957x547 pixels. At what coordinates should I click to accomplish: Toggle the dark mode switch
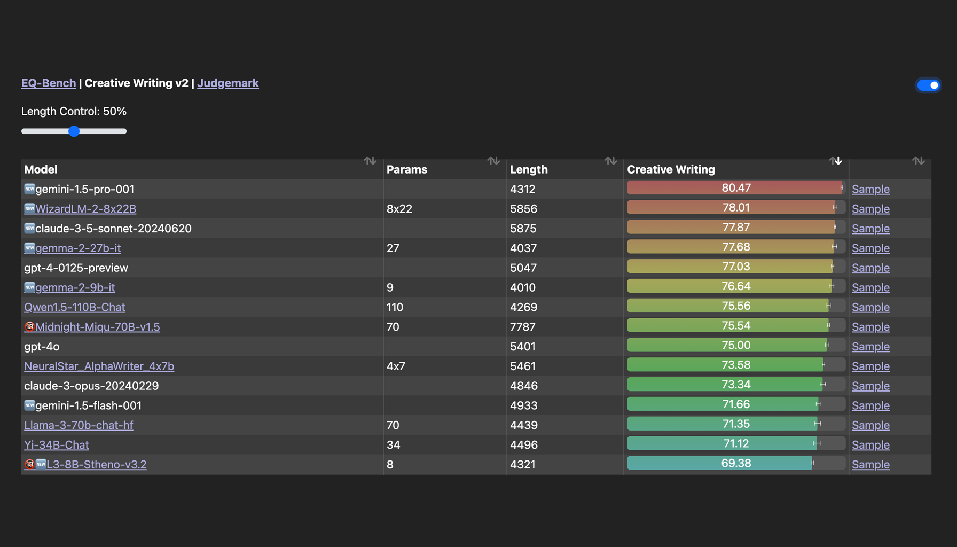pyautogui.click(x=928, y=85)
